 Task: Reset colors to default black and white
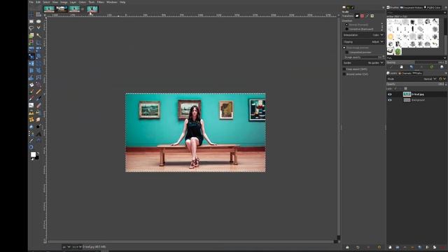tap(32, 159)
